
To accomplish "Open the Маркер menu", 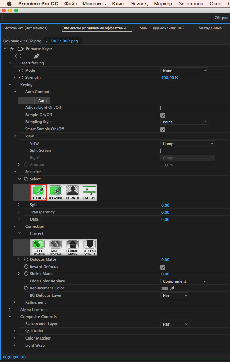I will (163, 4).
